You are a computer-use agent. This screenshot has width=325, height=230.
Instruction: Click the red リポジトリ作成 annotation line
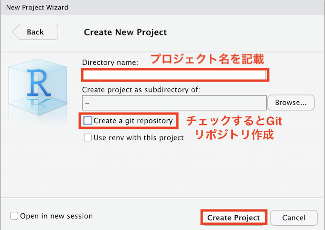click(x=234, y=135)
